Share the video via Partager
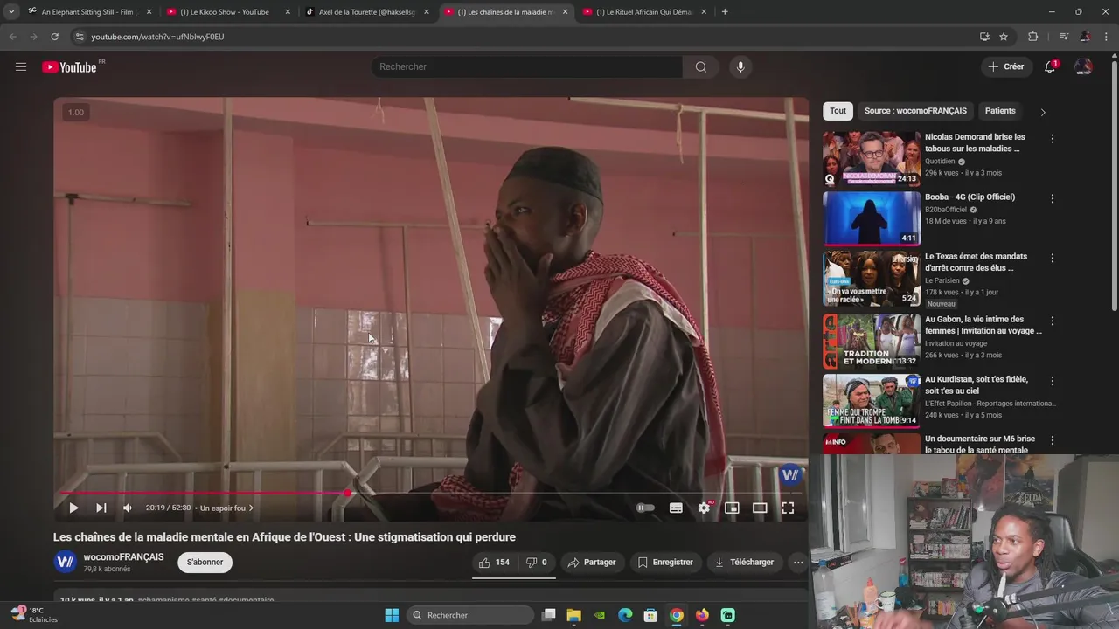 coord(592,563)
